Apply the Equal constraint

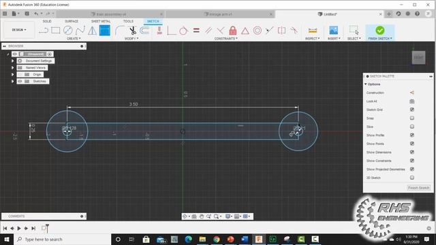(x=196, y=30)
